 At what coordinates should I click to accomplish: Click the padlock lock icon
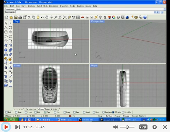105,17
